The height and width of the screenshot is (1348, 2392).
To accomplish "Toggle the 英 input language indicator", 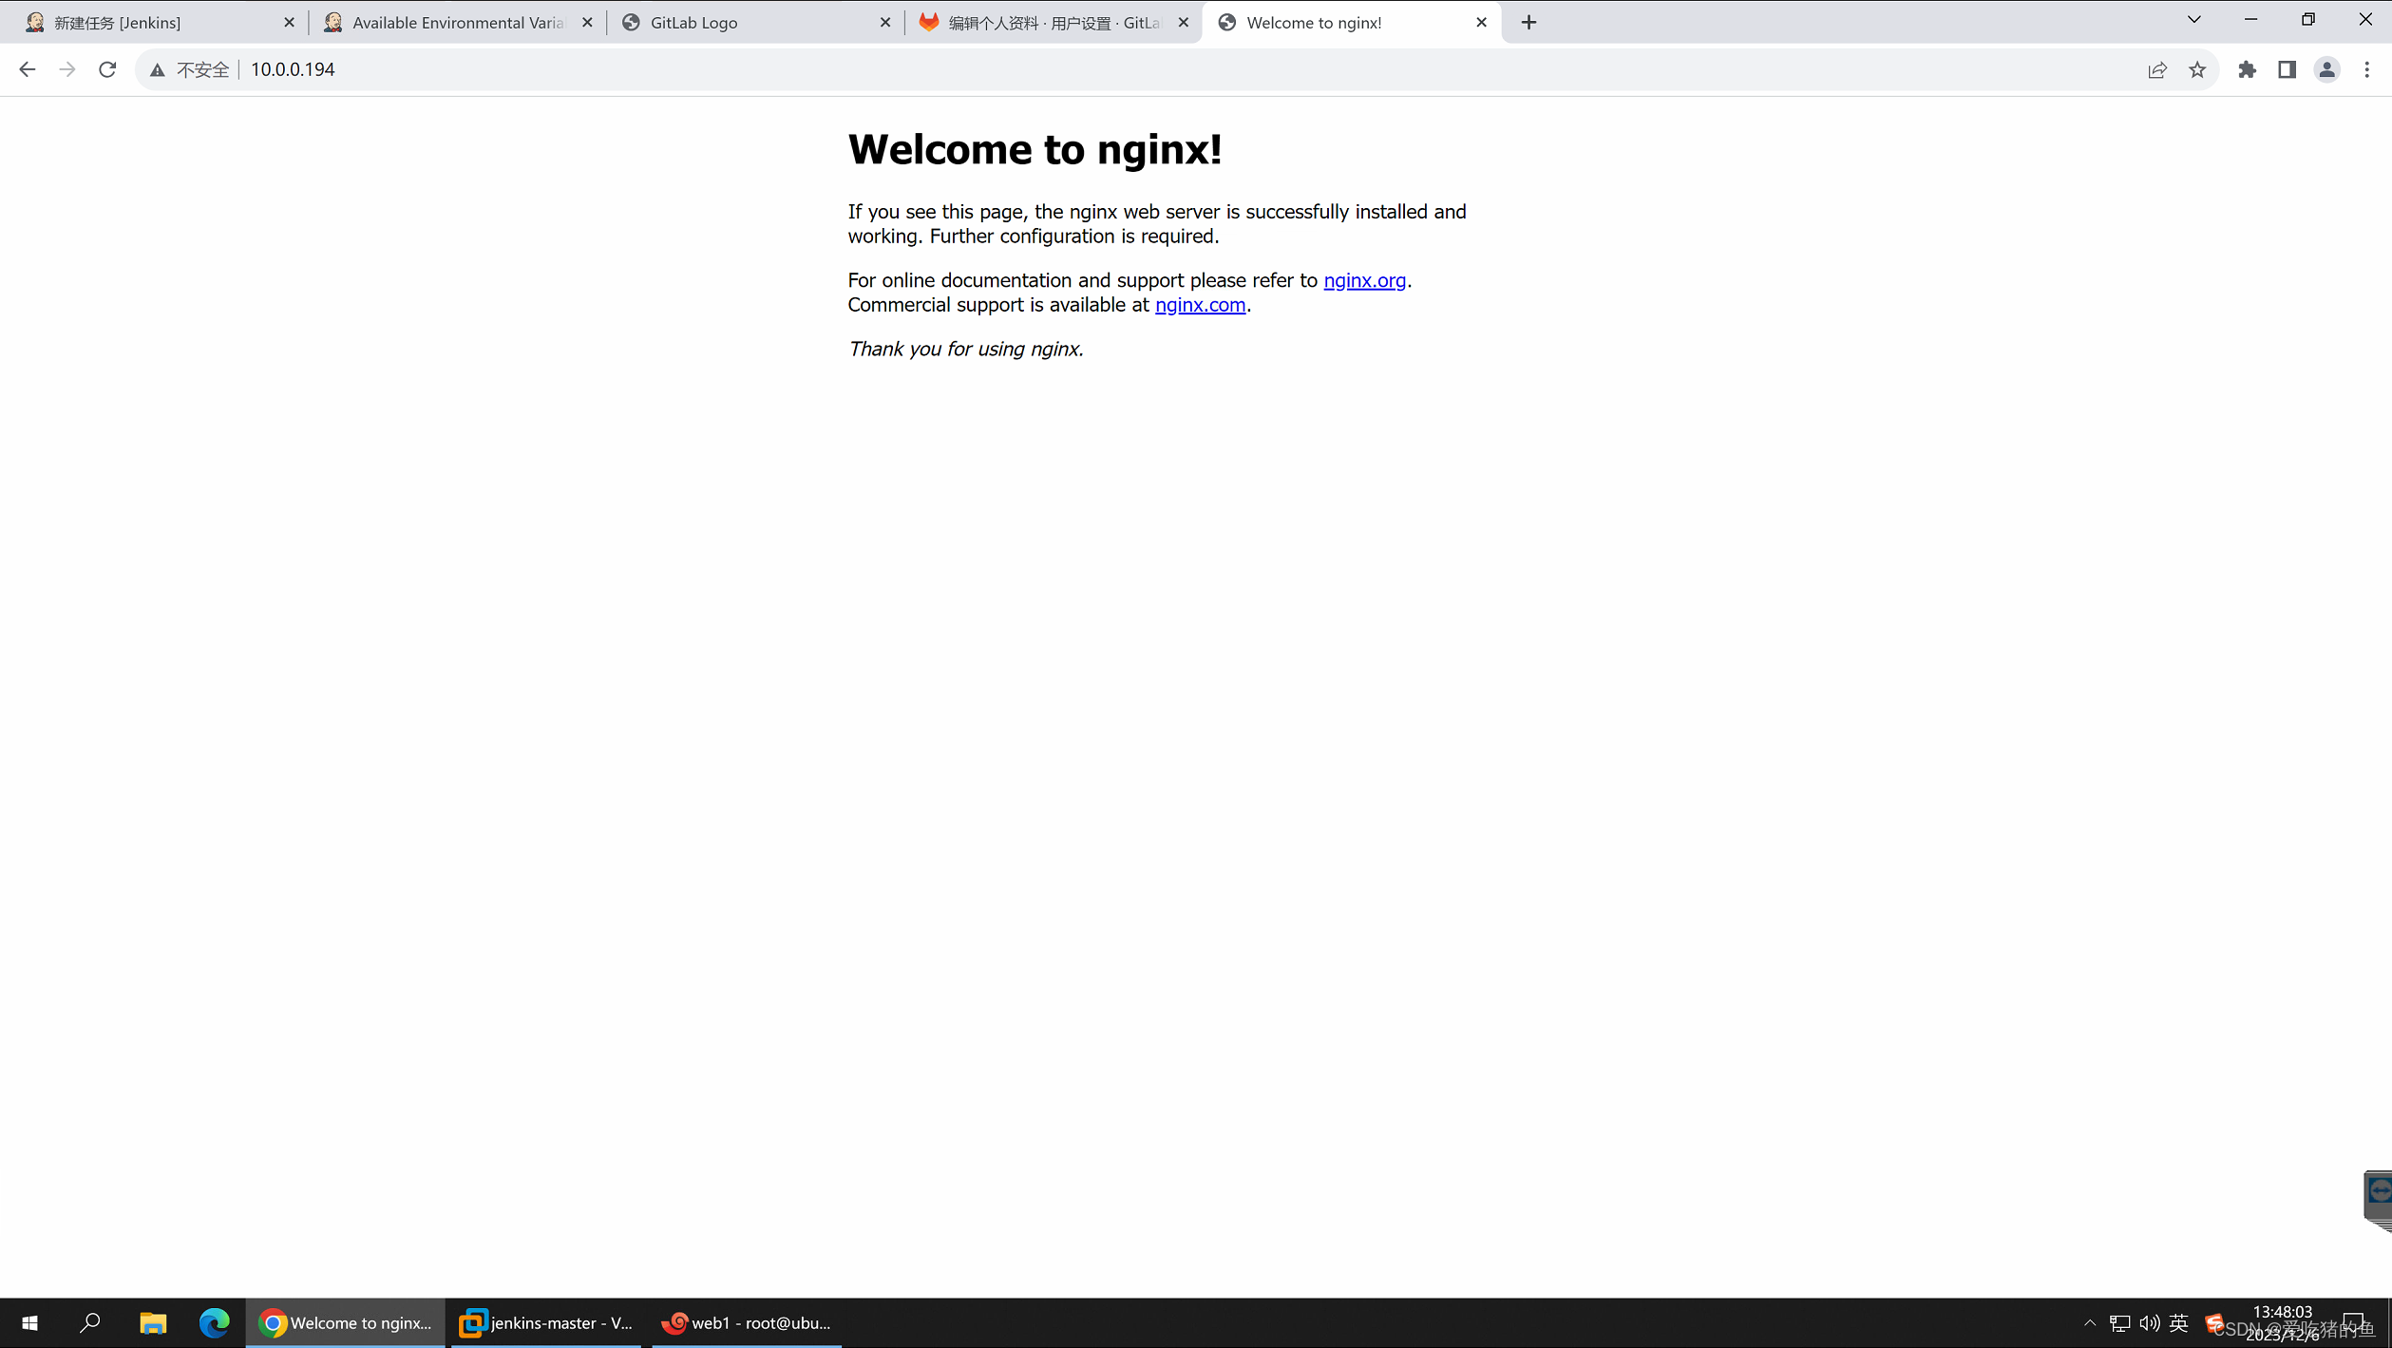I will [2179, 1322].
